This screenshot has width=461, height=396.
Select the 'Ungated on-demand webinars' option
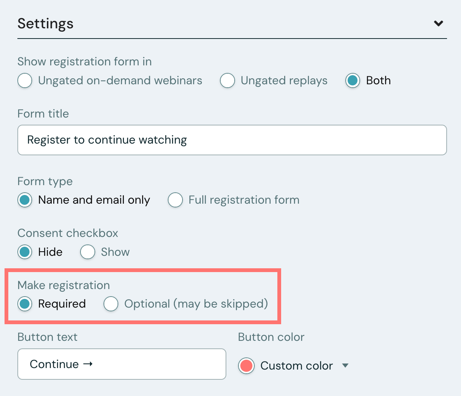point(25,80)
